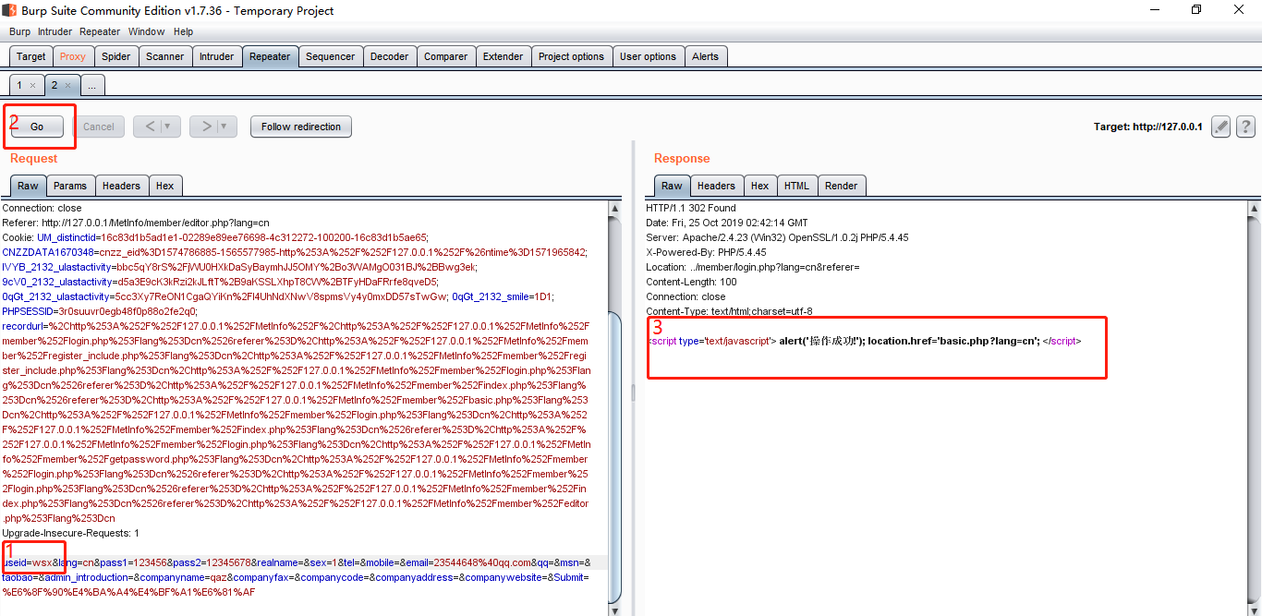The image size is (1262, 616).
Task: Click the Response pane vertical scrollbar
Action: coord(1254,406)
